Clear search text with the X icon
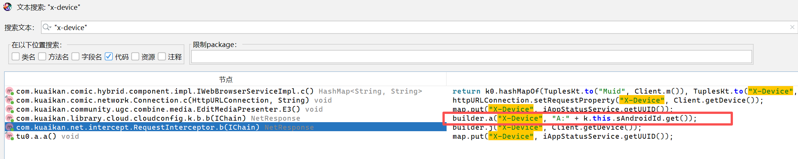Viewport: 798px width, 159px height. click(x=792, y=27)
